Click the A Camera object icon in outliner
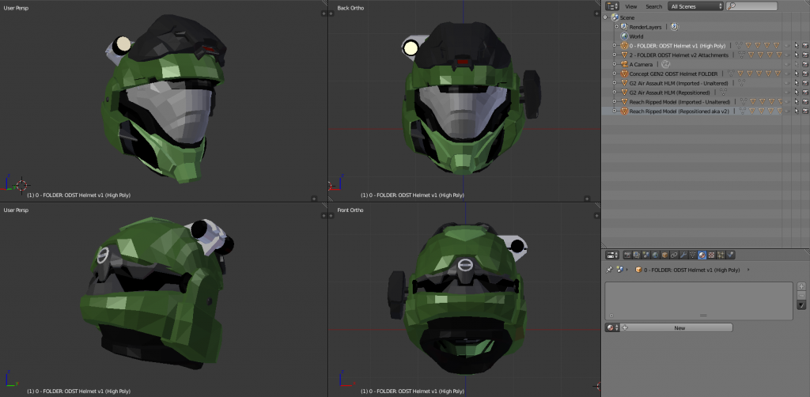This screenshot has width=810, height=397. pyautogui.click(x=625, y=64)
